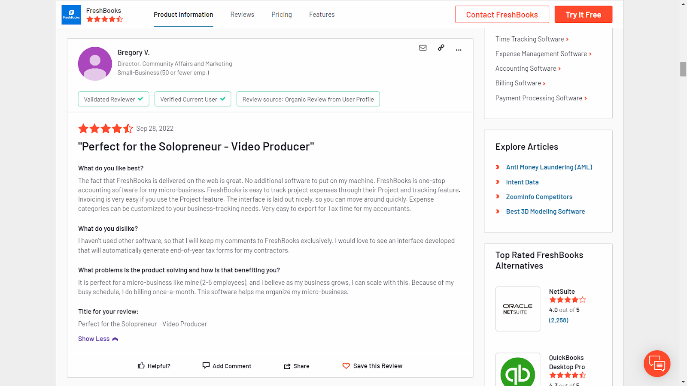Click NetSuite's star rating
This screenshot has height=386, width=687.
(568, 300)
